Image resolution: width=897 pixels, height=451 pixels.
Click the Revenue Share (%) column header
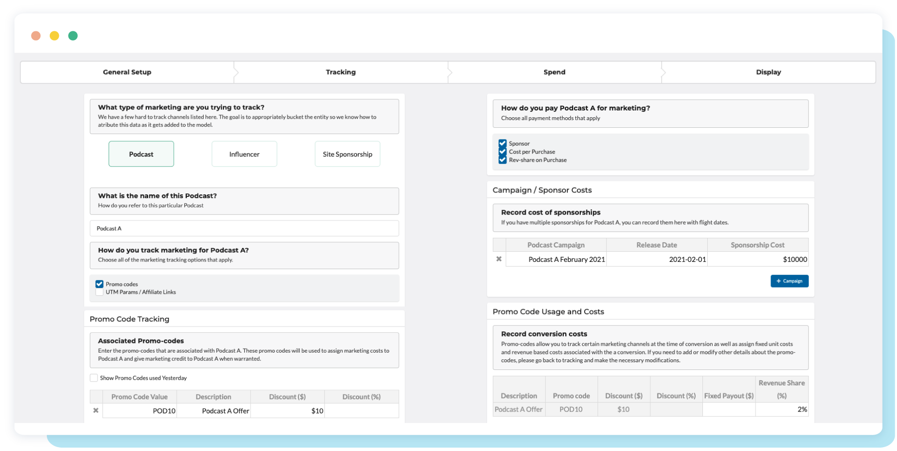pyautogui.click(x=782, y=389)
